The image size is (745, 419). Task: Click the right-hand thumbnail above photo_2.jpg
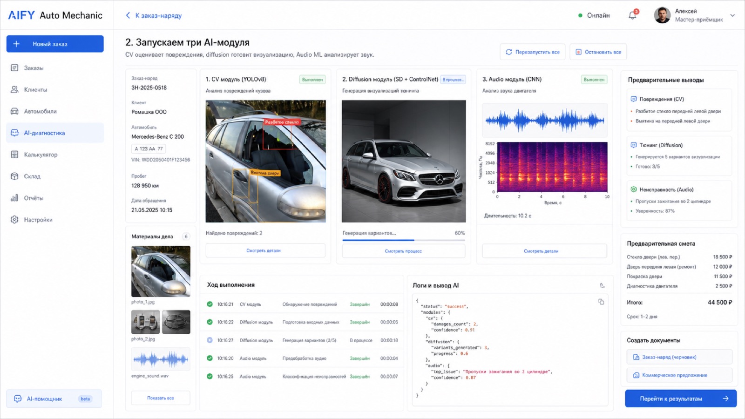point(176,322)
